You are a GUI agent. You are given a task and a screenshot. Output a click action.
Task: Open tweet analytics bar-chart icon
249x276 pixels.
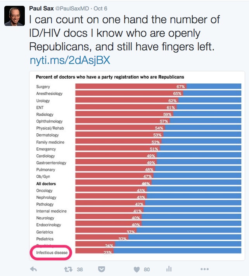coord(169,269)
